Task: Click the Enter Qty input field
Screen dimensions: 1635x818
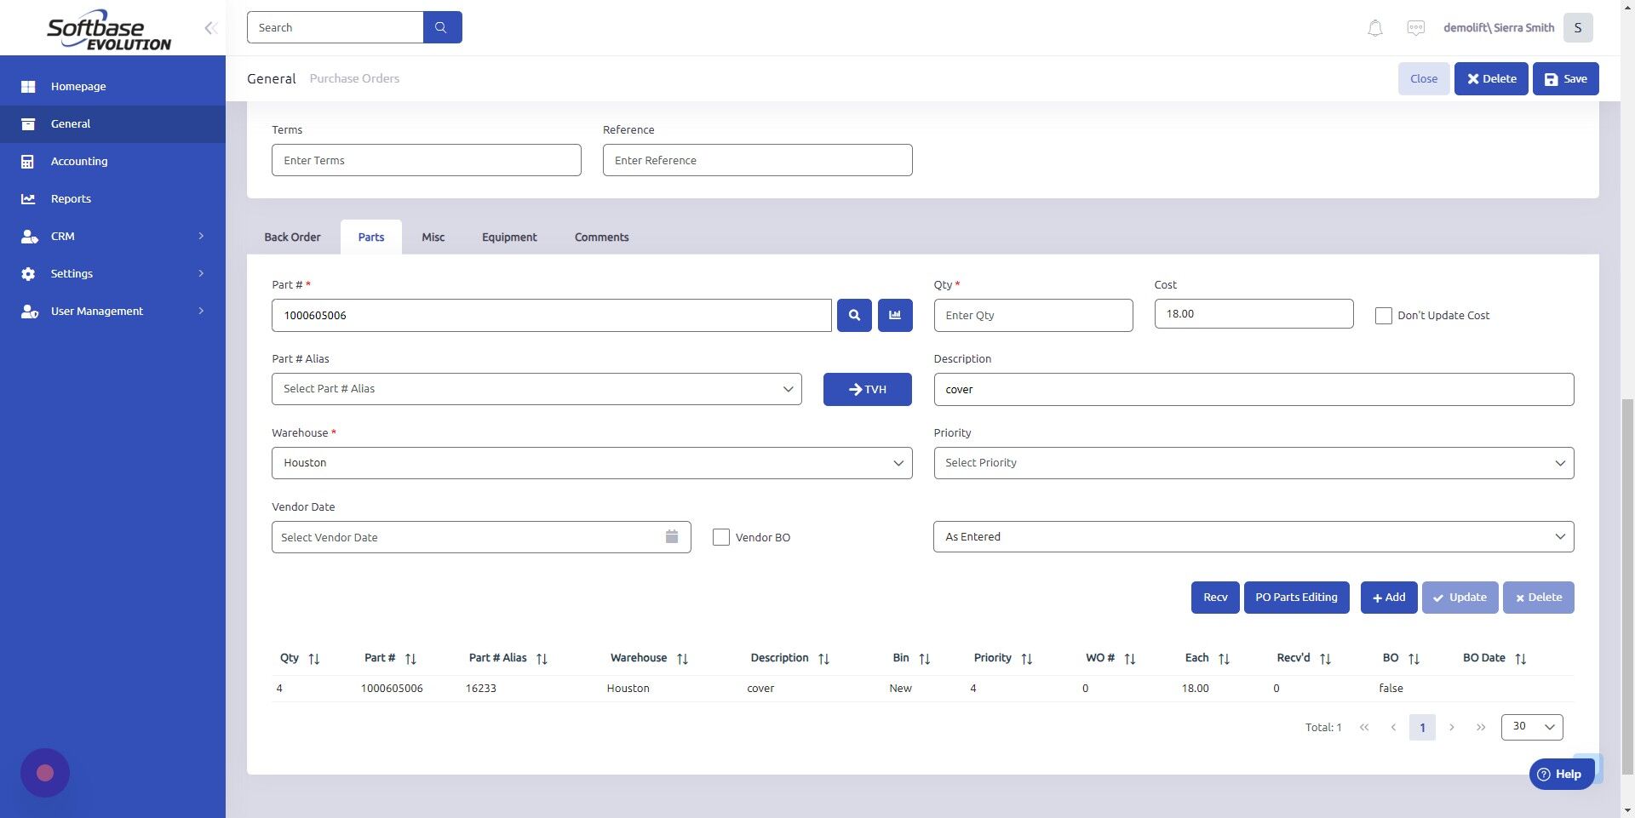Action: point(1033,315)
